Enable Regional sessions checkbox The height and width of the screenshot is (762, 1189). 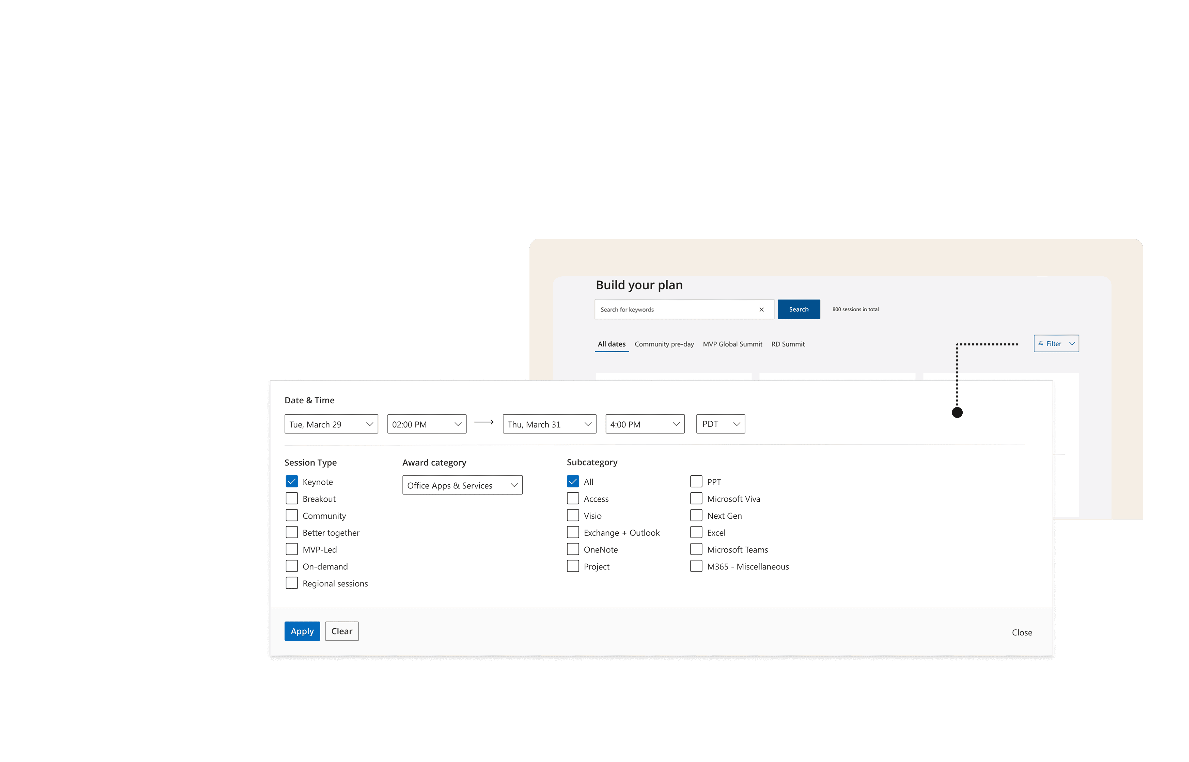[292, 583]
